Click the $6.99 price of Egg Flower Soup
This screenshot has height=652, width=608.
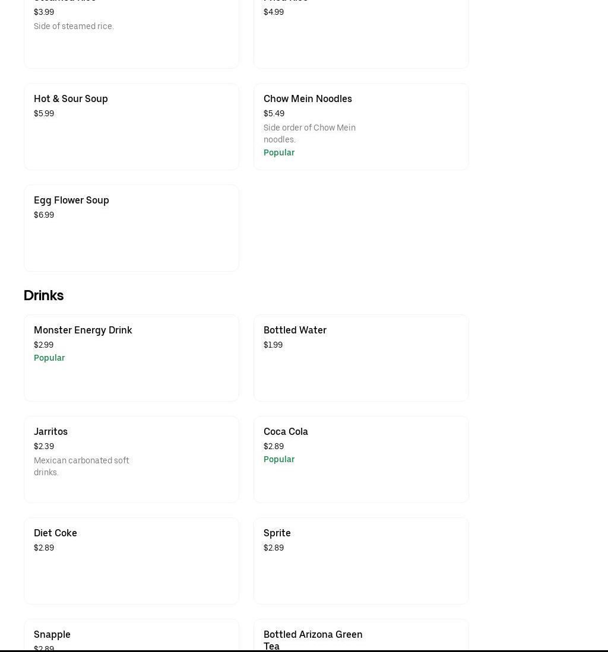[x=44, y=215]
